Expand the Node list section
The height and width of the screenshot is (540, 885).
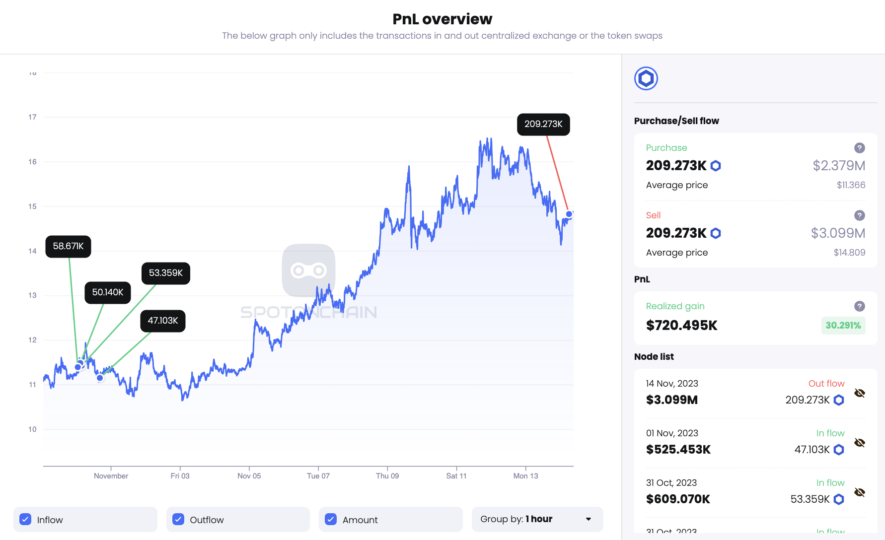click(x=654, y=356)
